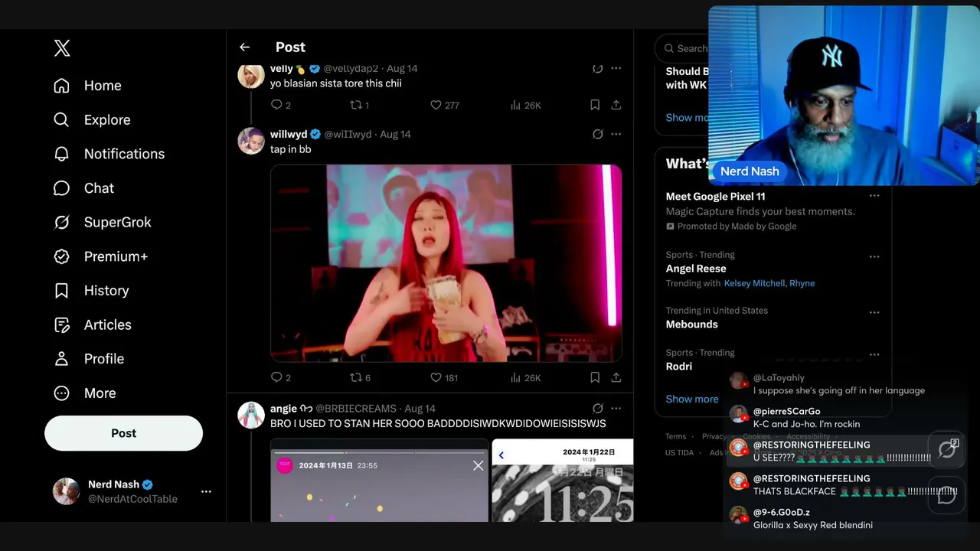
Task: Open options for the Rodri trend
Action: [874, 354]
